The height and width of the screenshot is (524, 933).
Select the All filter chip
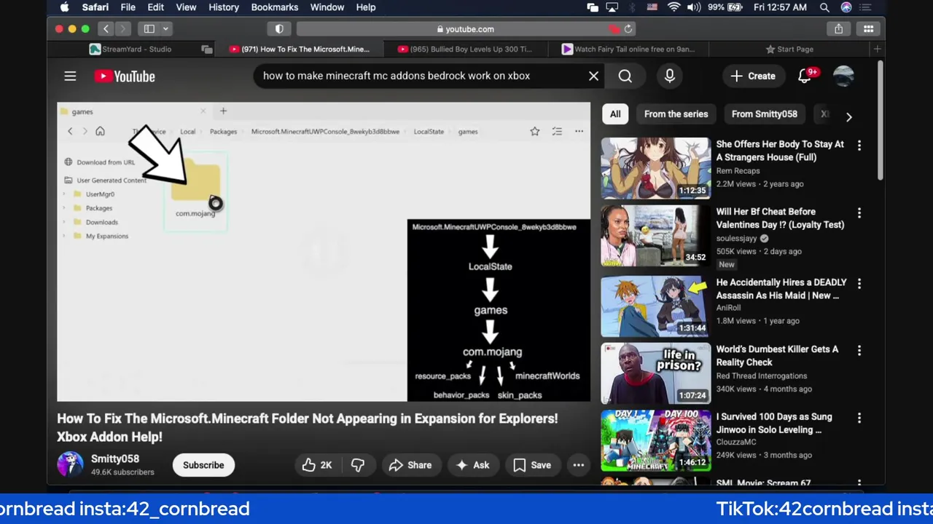[x=615, y=114]
